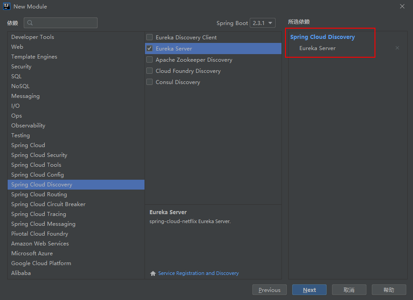Click the 取消 cancel button
Viewport: 413px width, 300px height.
[349, 290]
